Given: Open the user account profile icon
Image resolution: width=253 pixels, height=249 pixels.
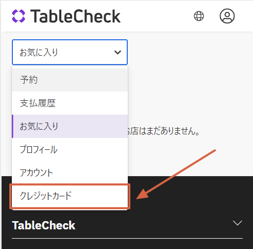Looking at the screenshot, I should click(227, 16).
